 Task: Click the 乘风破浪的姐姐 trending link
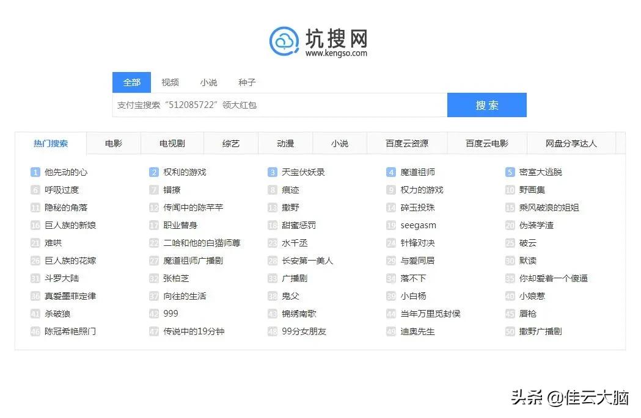click(549, 207)
